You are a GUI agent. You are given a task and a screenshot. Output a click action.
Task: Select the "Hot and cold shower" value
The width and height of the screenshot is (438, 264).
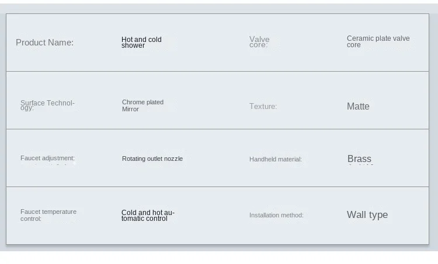[x=141, y=43]
